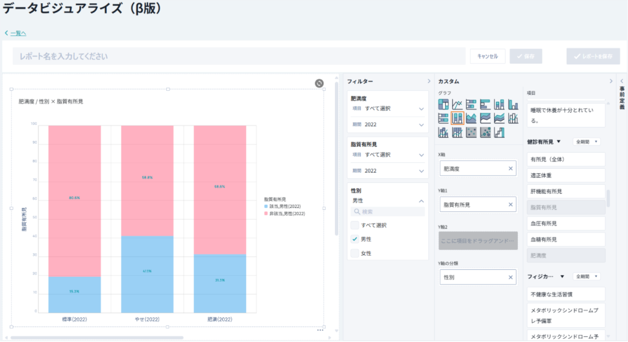Choose the stacked area chart icon
Image resolution: width=628 pixels, height=342 pixels.
click(499, 118)
